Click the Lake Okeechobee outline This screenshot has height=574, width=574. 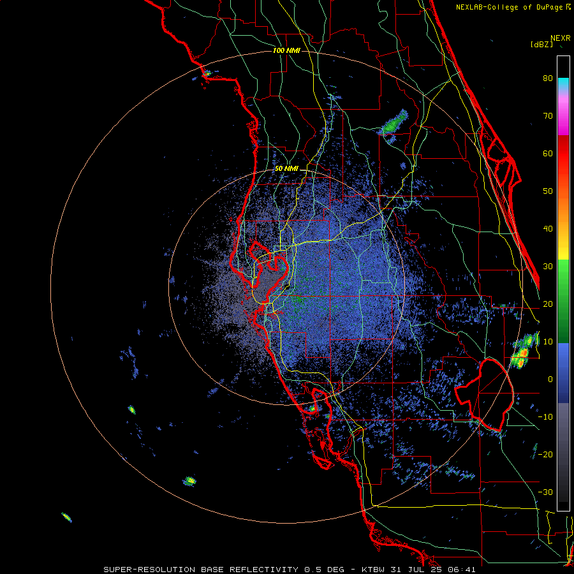pos(484,395)
